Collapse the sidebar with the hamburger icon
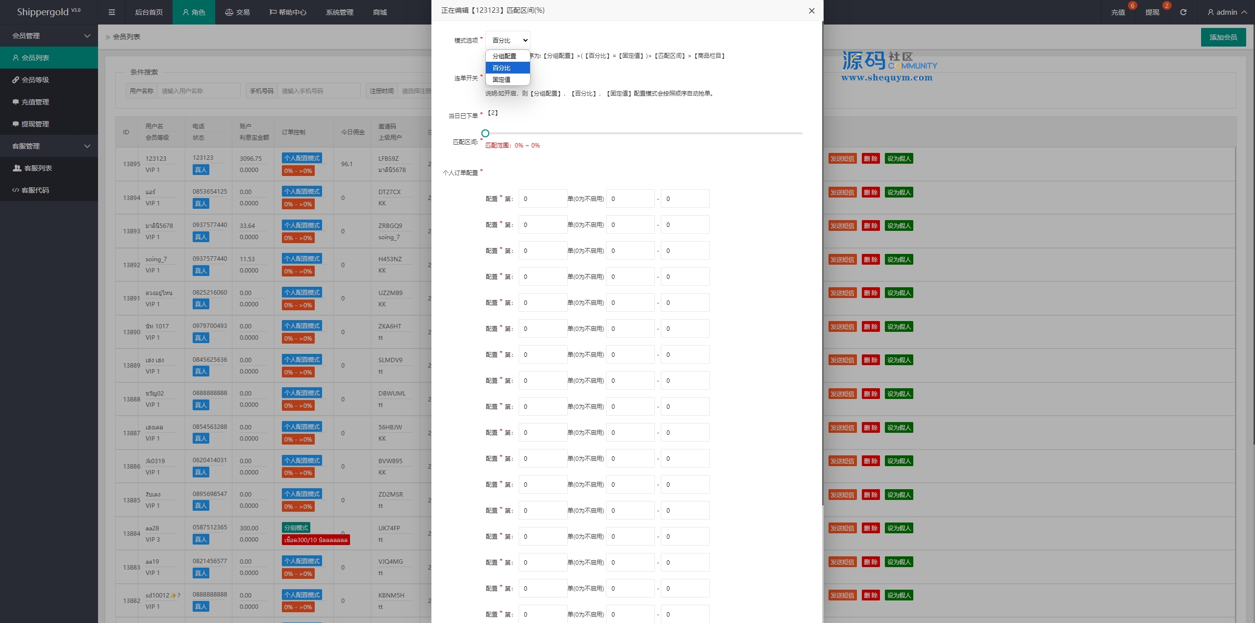 tap(112, 12)
